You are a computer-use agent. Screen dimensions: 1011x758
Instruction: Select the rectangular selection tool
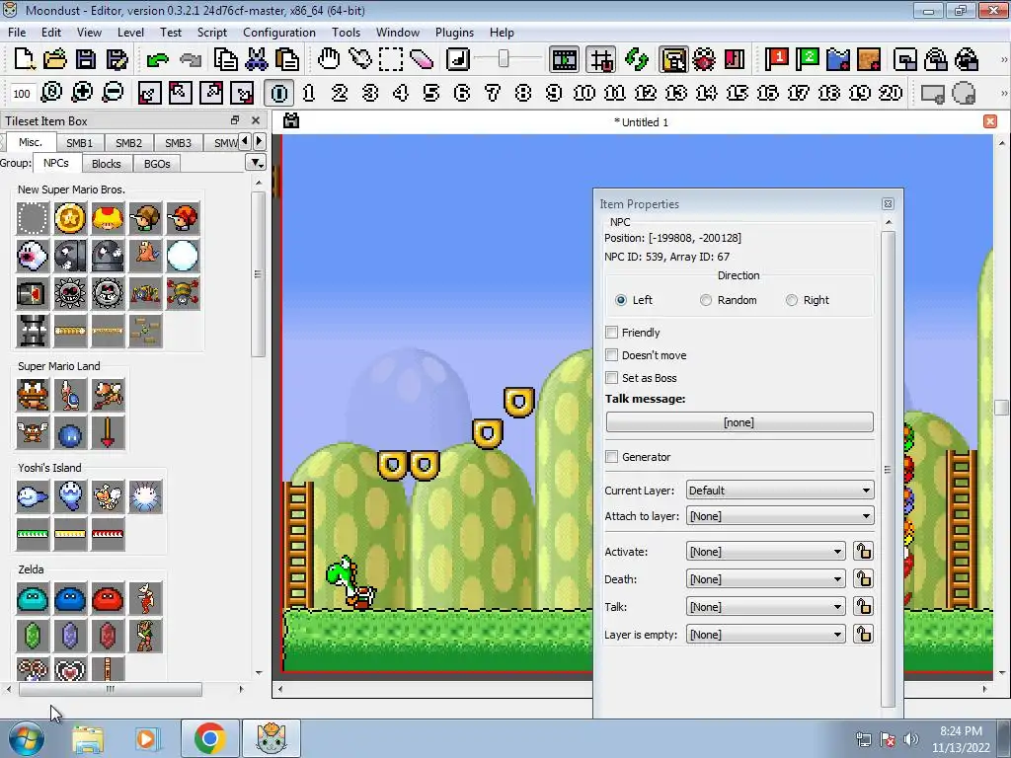(391, 60)
